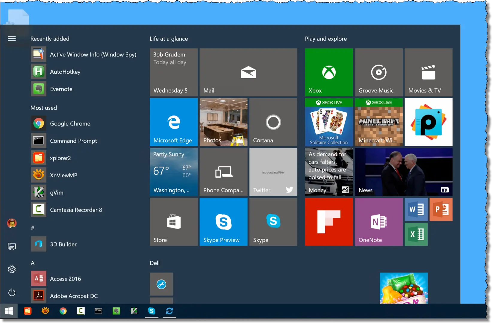The height and width of the screenshot is (323, 492).
Task: Open the user account picture
Action: [12, 223]
